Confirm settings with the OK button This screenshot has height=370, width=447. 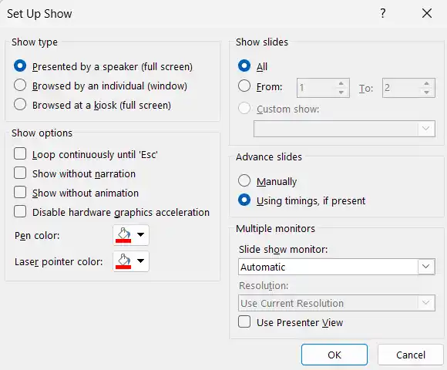(x=334, y=355)
